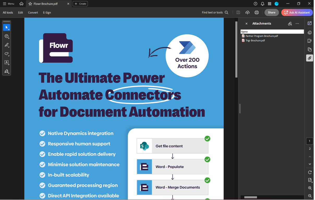Upload the file to cloud storage
315x200 pixels.
coord(247,12)
